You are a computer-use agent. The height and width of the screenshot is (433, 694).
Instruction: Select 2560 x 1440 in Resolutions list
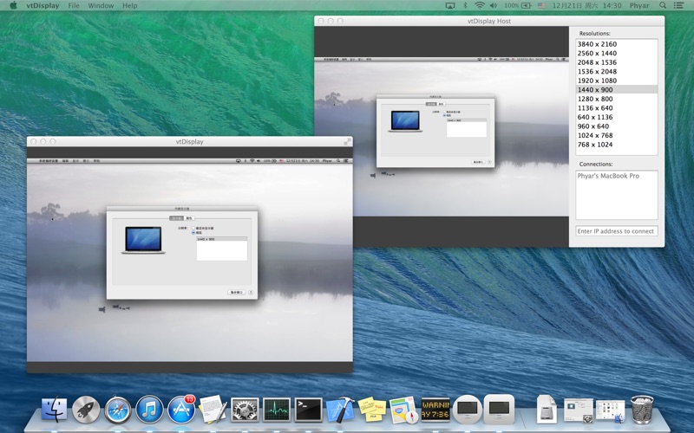pos(617,53)
